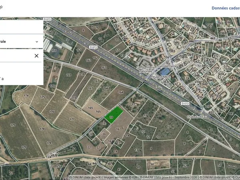Select parcel number 25
This screenshot has width=240, height=180.
point(59,166)
